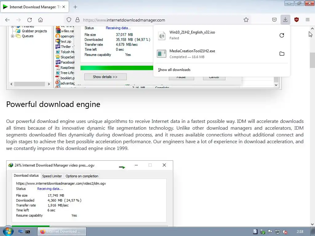
Task: Switch to the Options on completion tab
Action: coord(82,176)
